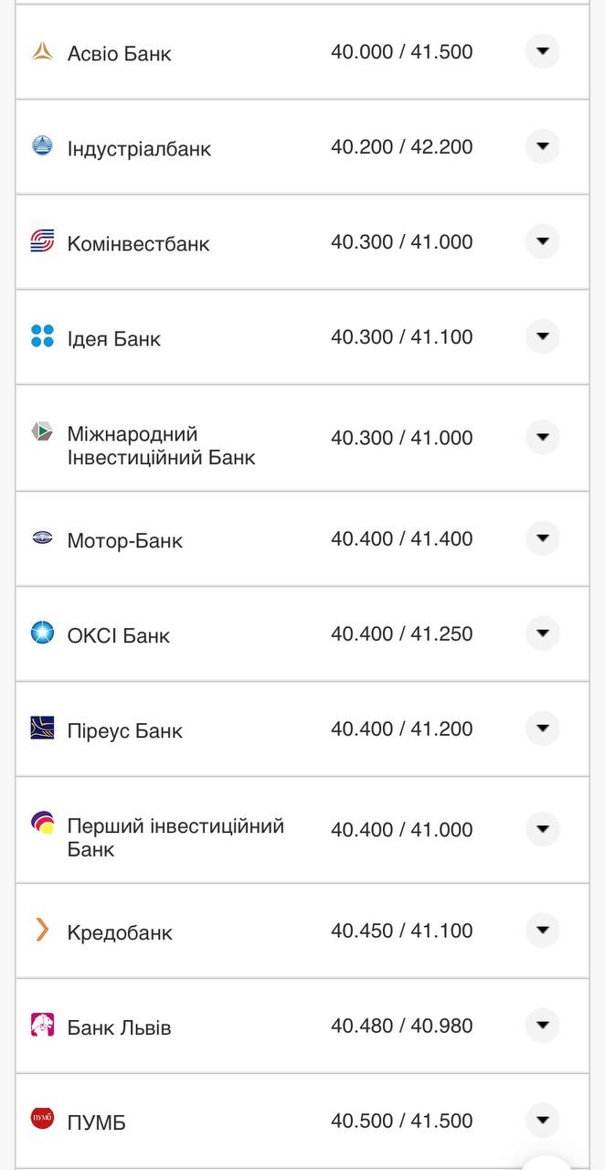Open the ПУМБ details dropdown
605x1170 pixels.
coord(543,1120)
